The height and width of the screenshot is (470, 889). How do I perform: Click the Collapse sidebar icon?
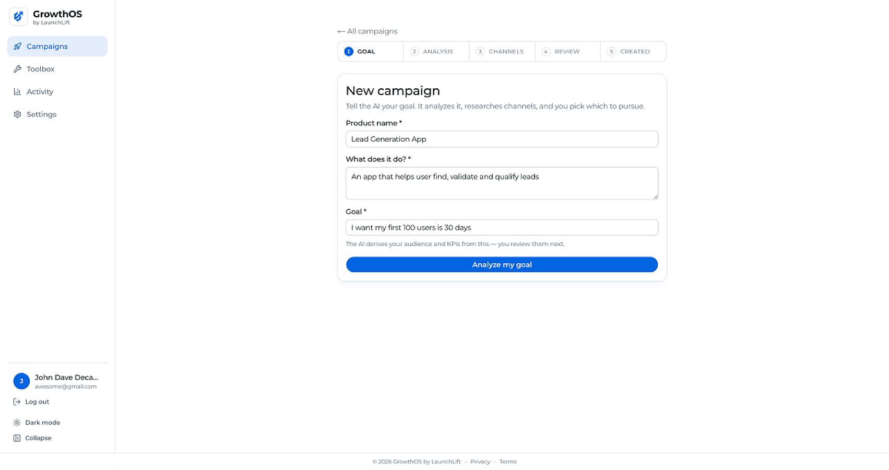(17, 438)
